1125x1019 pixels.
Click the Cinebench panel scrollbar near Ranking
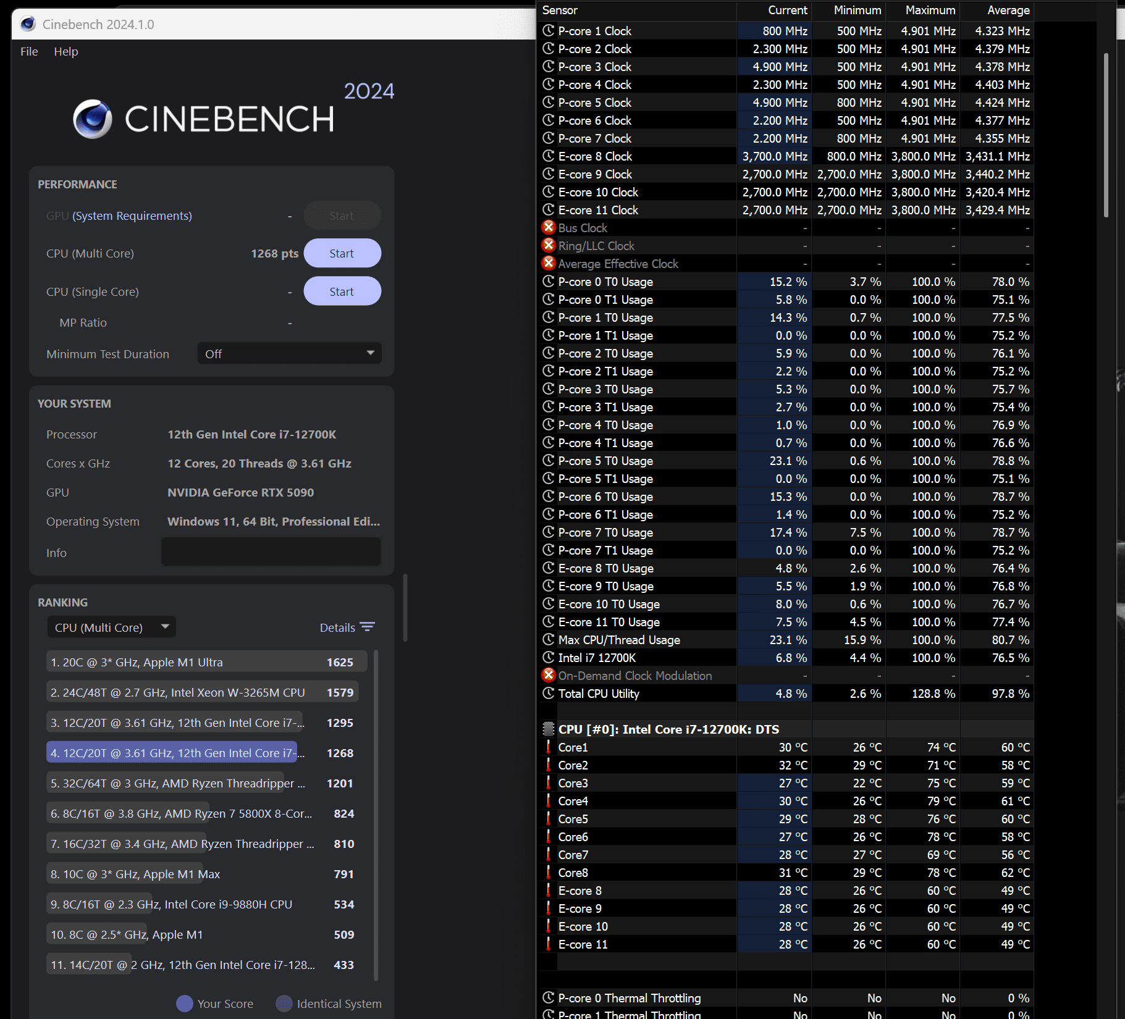pyautogui.click(x=405, y=608)
